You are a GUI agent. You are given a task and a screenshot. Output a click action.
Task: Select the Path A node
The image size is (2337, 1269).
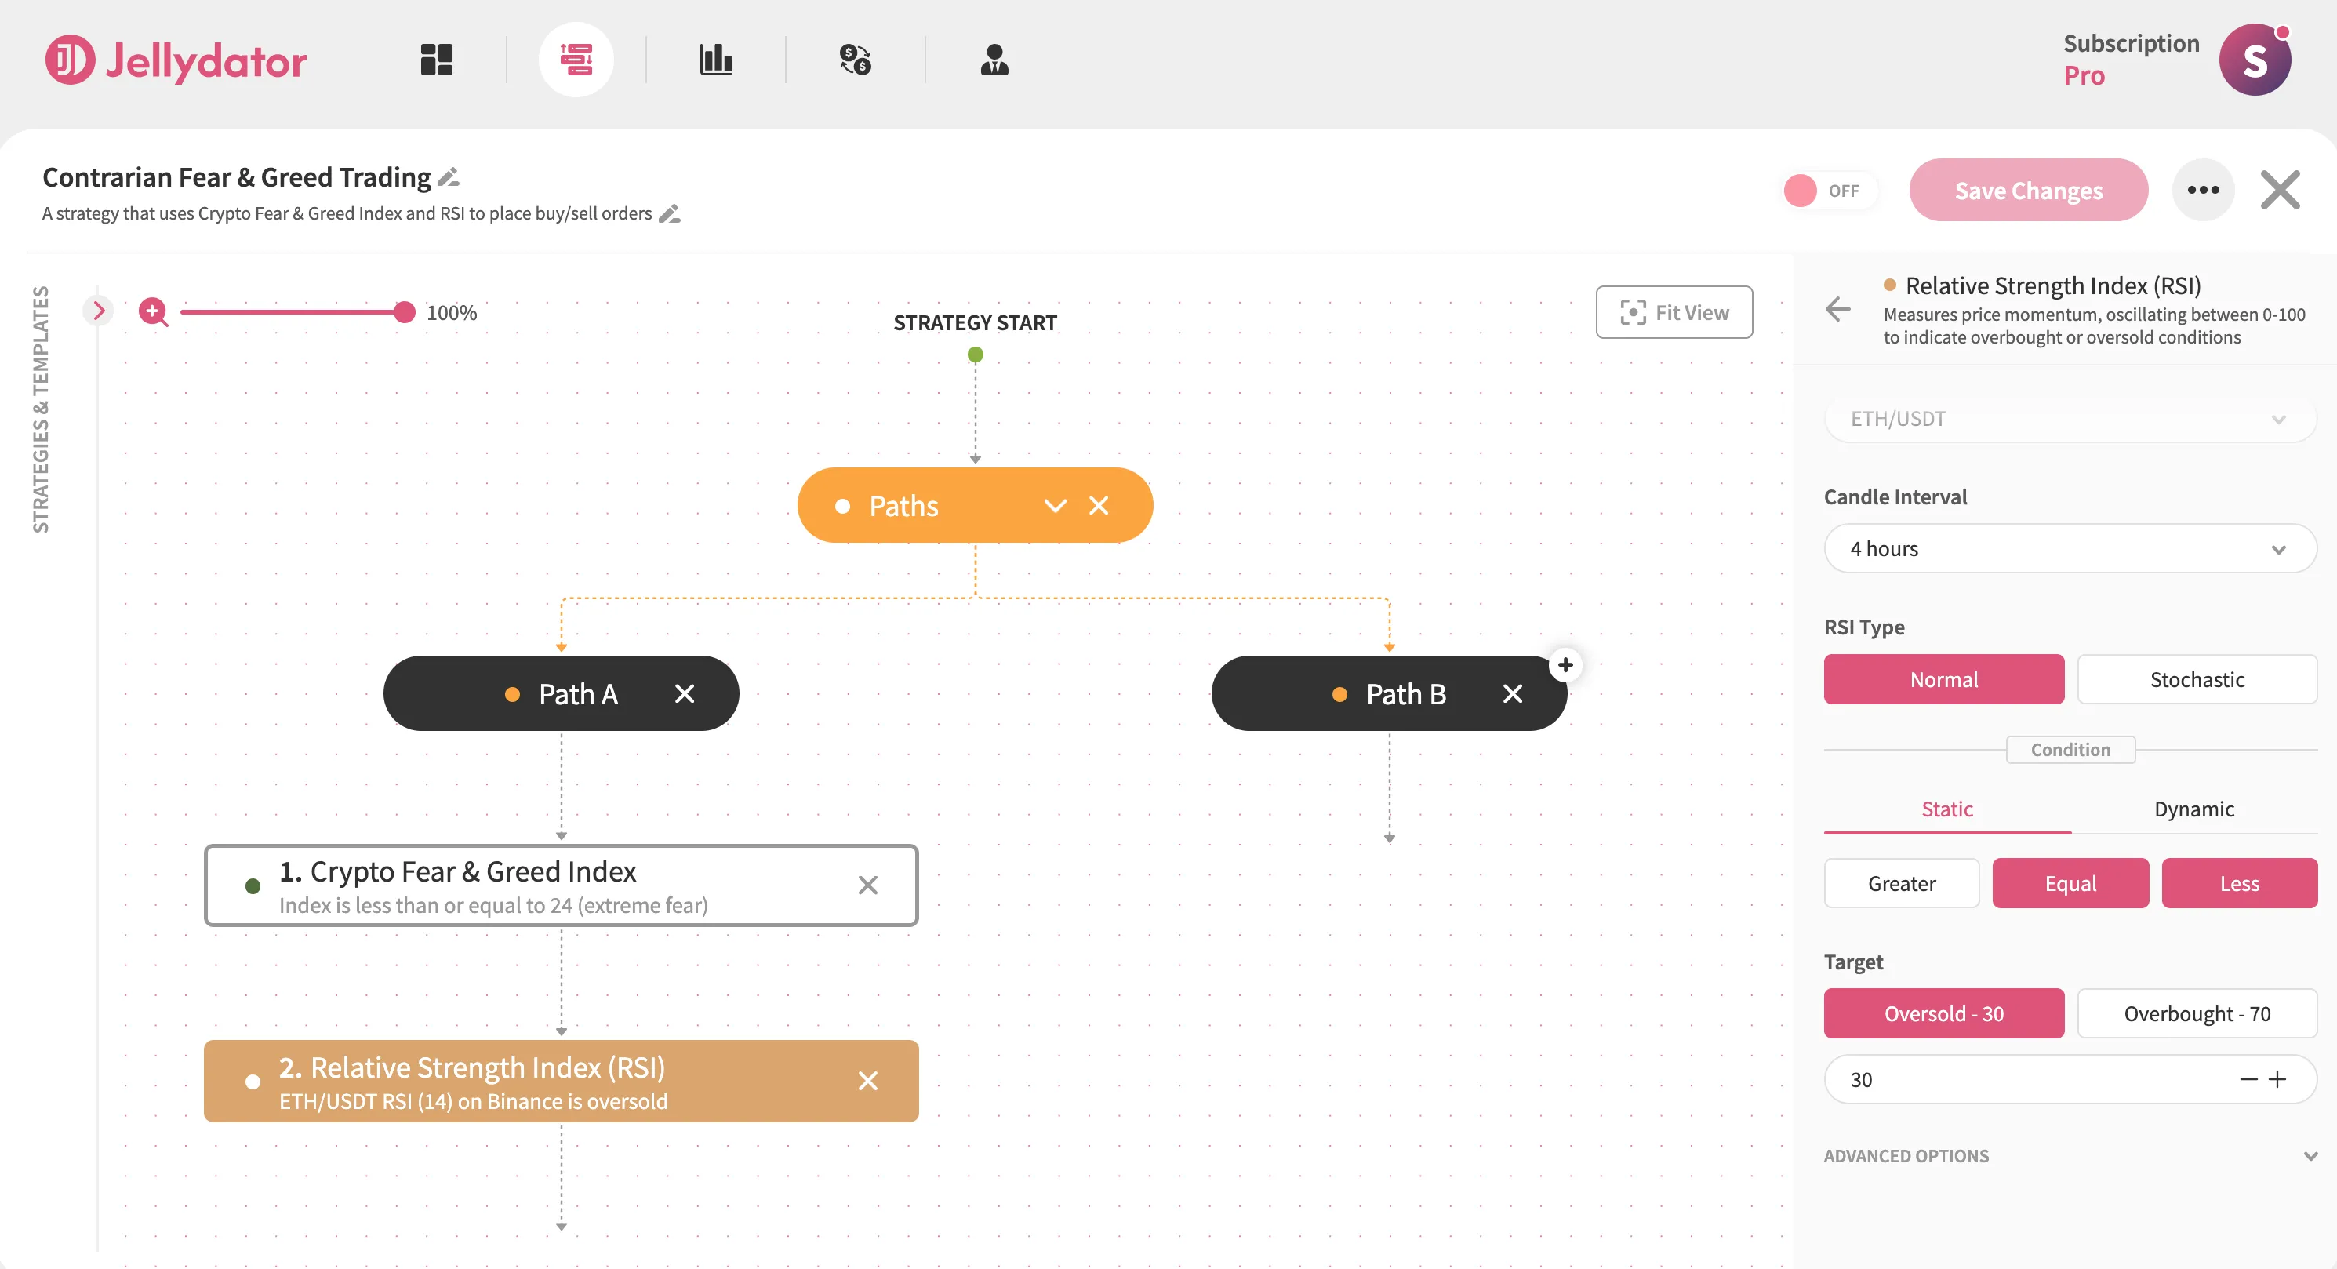562,694
